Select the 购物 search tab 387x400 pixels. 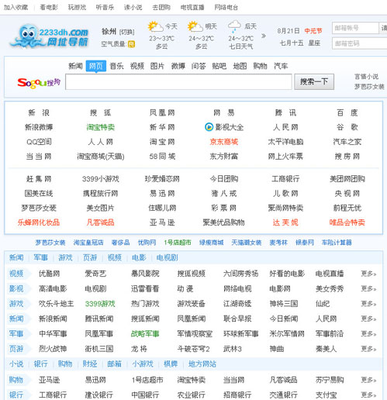point(260,66)
